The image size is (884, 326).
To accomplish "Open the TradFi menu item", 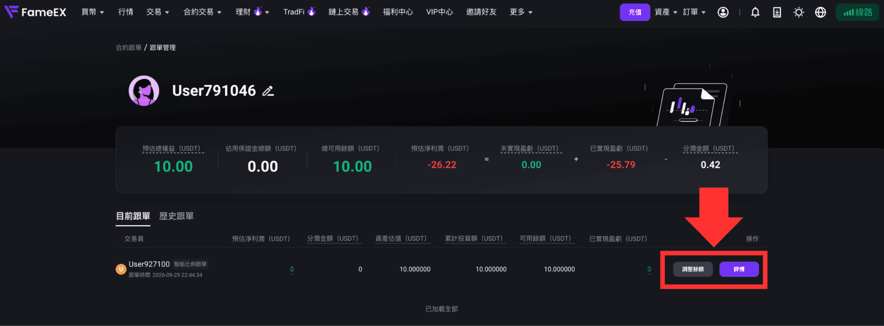I will (299, 12).
